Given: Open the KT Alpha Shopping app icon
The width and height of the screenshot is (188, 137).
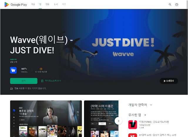Looking at the screenshot, I should (x=132, y=135).
